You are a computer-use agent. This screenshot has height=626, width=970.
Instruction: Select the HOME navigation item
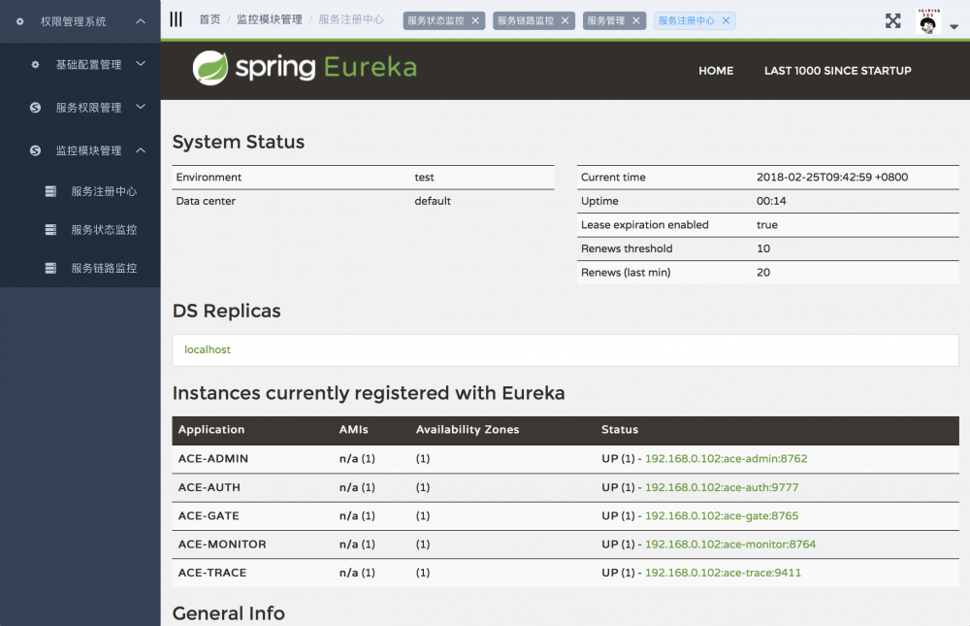pyautogui.click(x=716, y=71)
